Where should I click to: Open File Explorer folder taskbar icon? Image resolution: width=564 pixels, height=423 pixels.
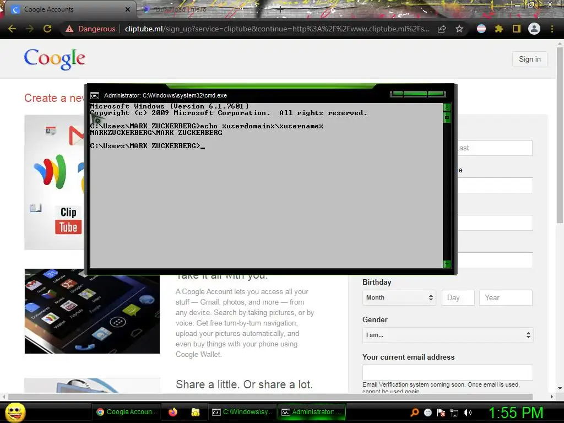(196, 412)
